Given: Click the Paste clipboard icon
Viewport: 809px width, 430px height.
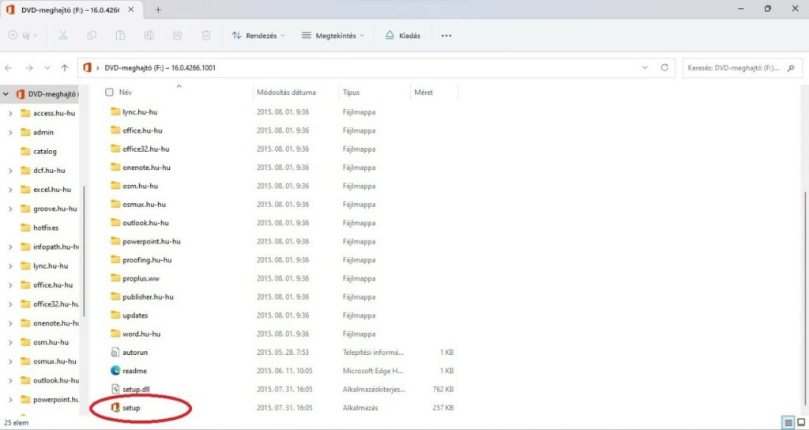Looking at the screenshot, I should click(x=120, y=36).
